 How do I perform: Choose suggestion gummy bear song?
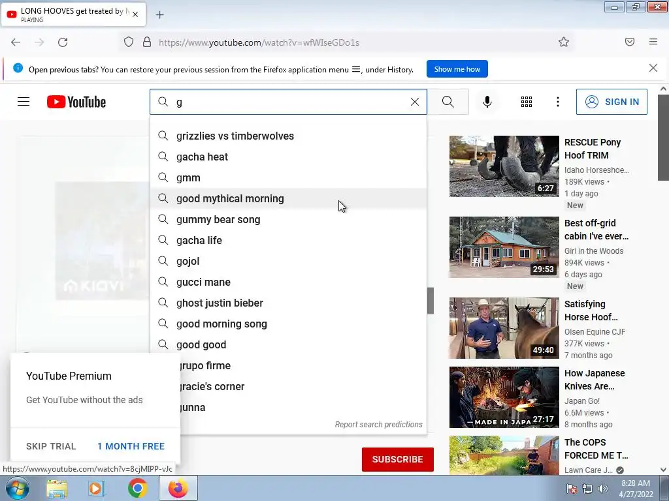288,219
